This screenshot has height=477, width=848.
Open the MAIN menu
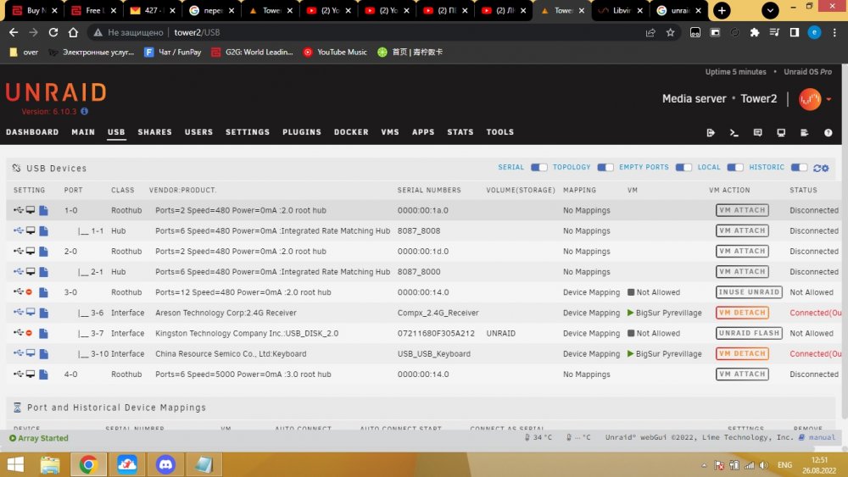(83, 132)
